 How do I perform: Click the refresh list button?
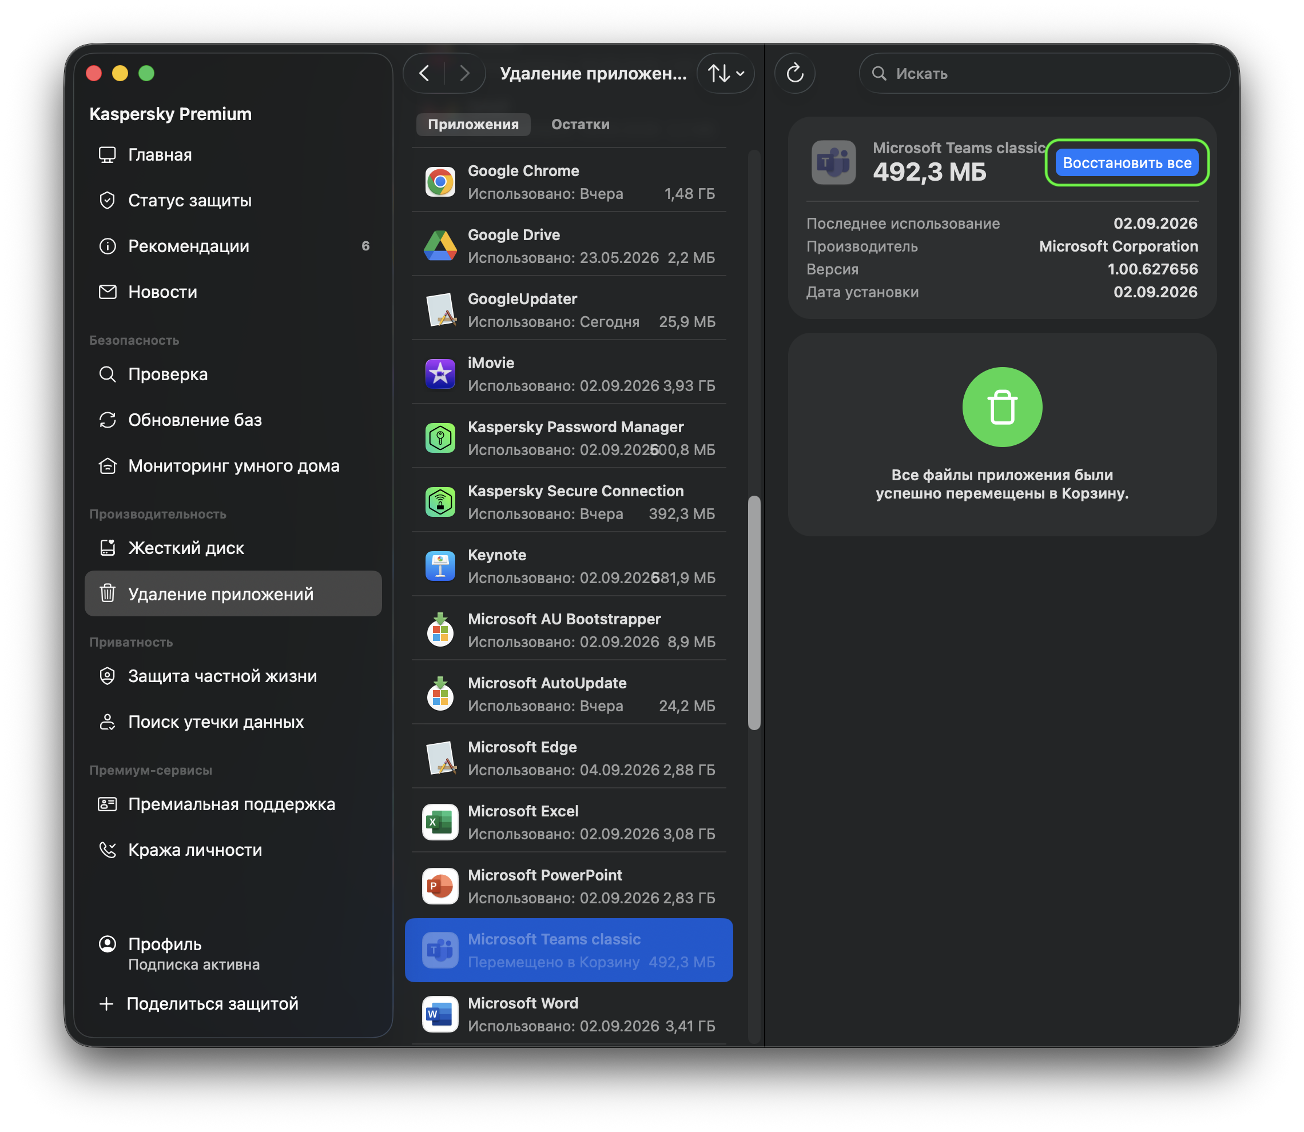pos(795,73)
